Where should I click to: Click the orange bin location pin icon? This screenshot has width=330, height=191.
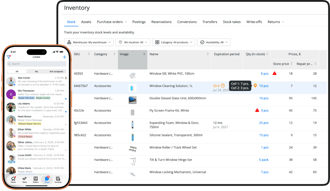255,85
